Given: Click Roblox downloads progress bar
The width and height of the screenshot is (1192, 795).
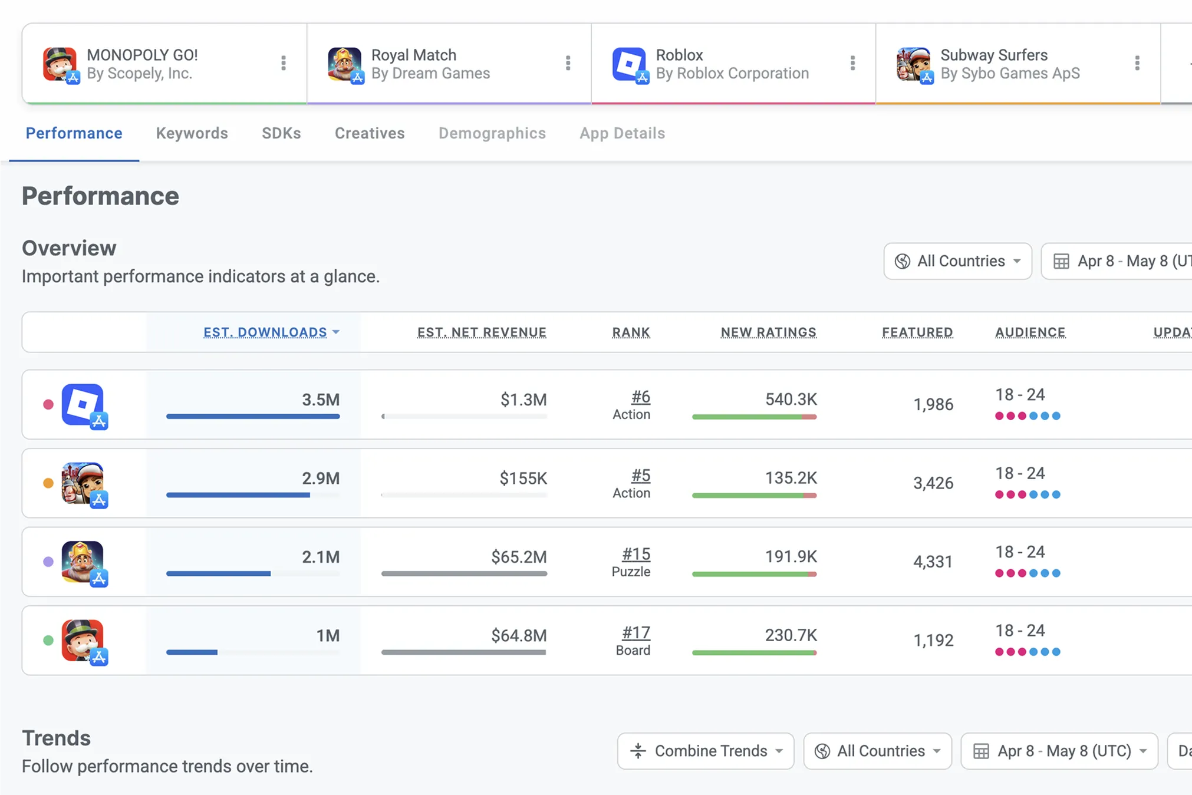Looking at the screenshot, I should point(253,417).
